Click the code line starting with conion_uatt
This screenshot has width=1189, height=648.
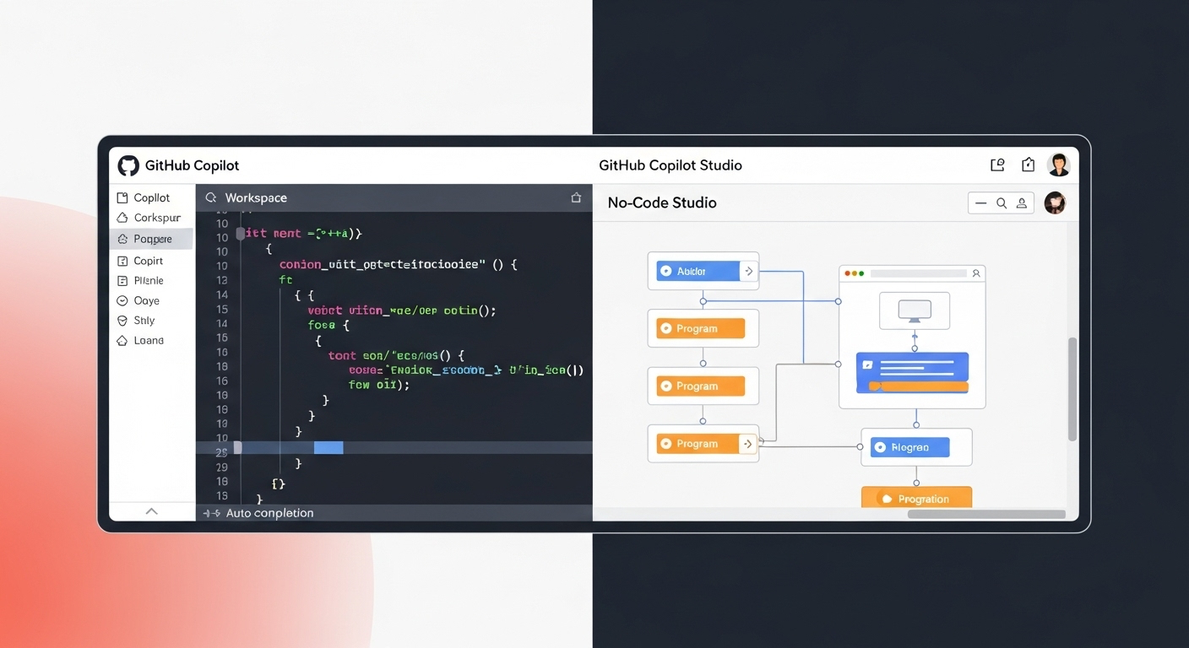pos(398,264)
